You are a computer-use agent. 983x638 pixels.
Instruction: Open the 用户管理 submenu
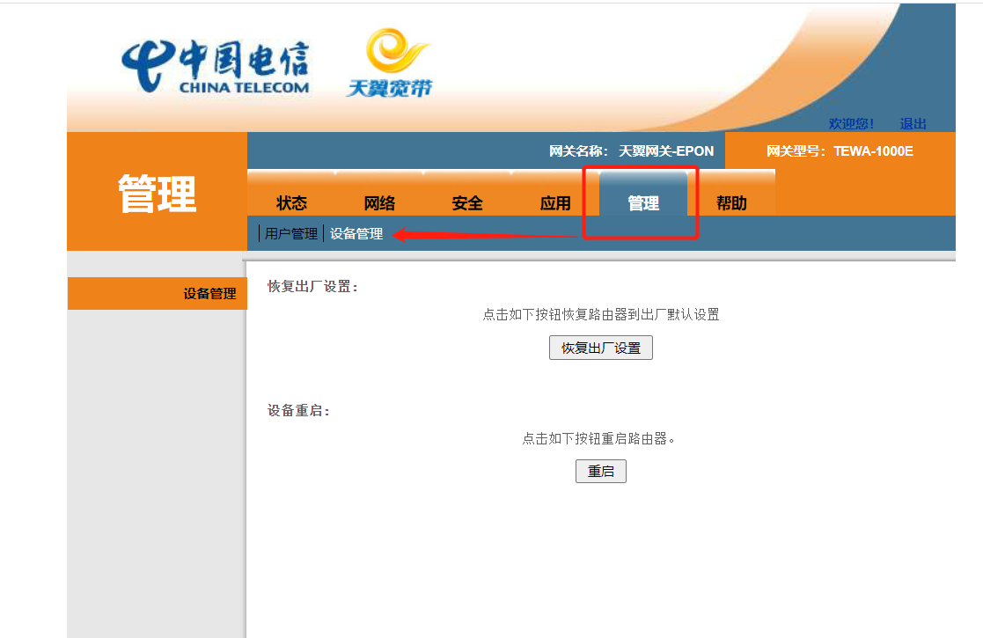point(291,233)
